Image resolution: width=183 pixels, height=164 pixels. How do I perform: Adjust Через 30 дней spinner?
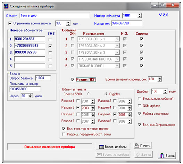click(x=30, y=96)
